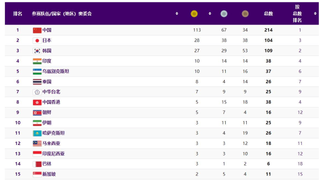
Task: Open the 印度尼西亚 team entry
Action: pyautogui.click(x=54, y=153)
